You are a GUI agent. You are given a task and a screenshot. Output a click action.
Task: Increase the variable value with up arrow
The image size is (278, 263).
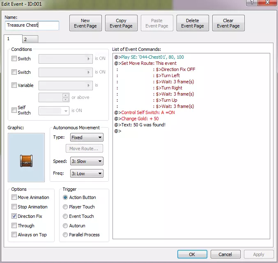(x=65, y=95)
